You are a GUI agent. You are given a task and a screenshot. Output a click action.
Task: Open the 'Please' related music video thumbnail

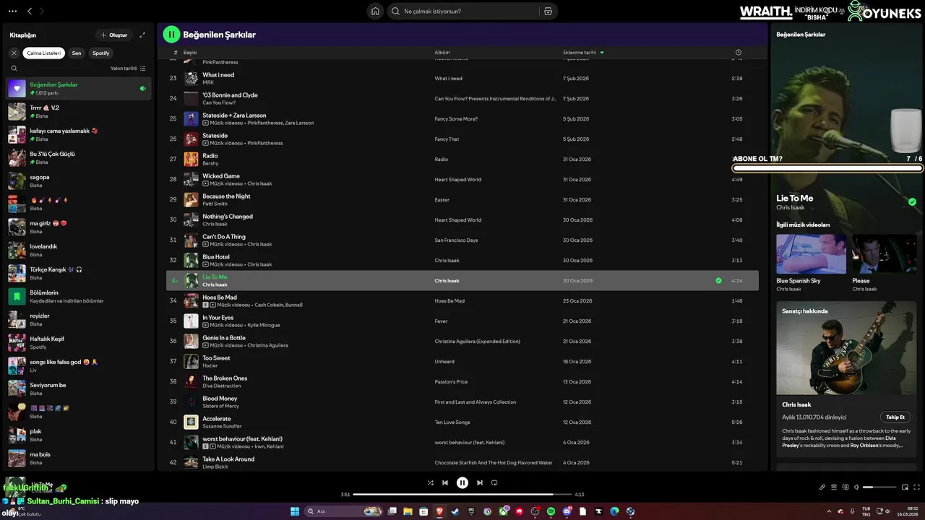[x=886, y=253]
